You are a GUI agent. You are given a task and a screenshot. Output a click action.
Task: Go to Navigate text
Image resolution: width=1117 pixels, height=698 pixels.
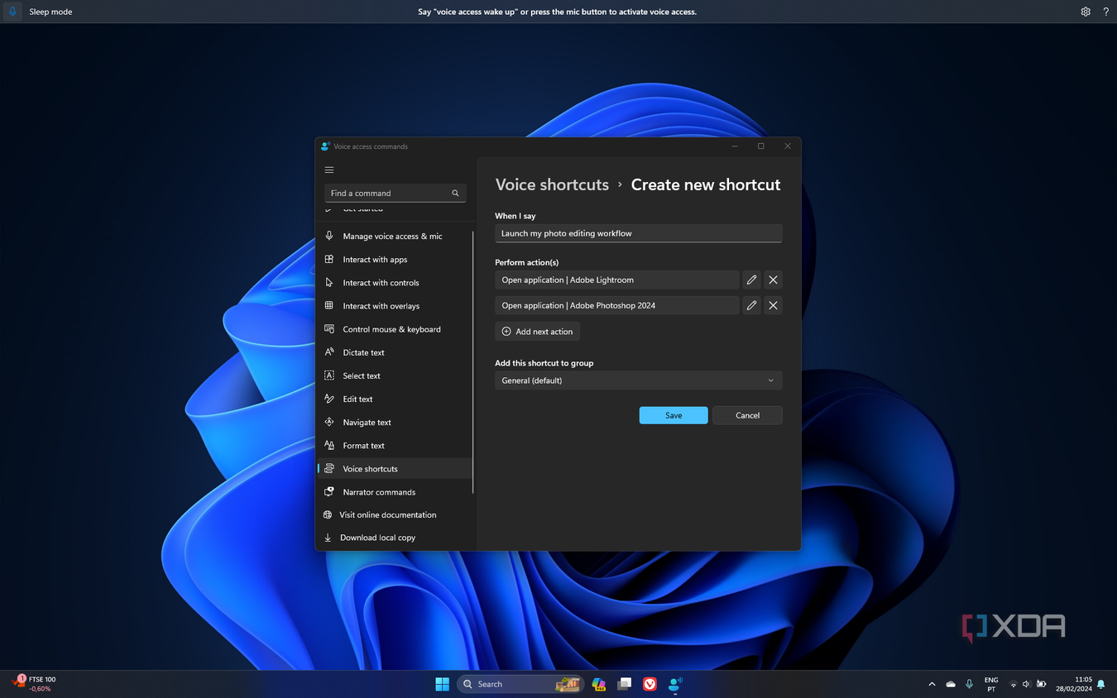point(395,422)
